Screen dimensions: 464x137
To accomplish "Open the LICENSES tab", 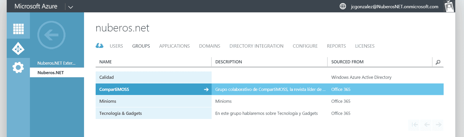I will point(365,46).
